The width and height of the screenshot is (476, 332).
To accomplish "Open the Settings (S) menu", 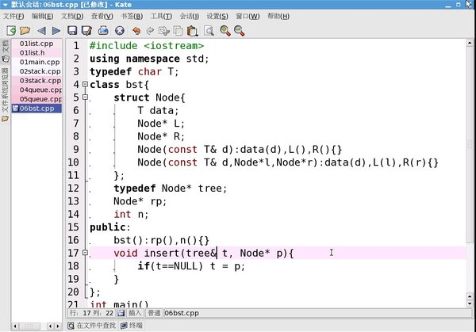I will point(217,16).
